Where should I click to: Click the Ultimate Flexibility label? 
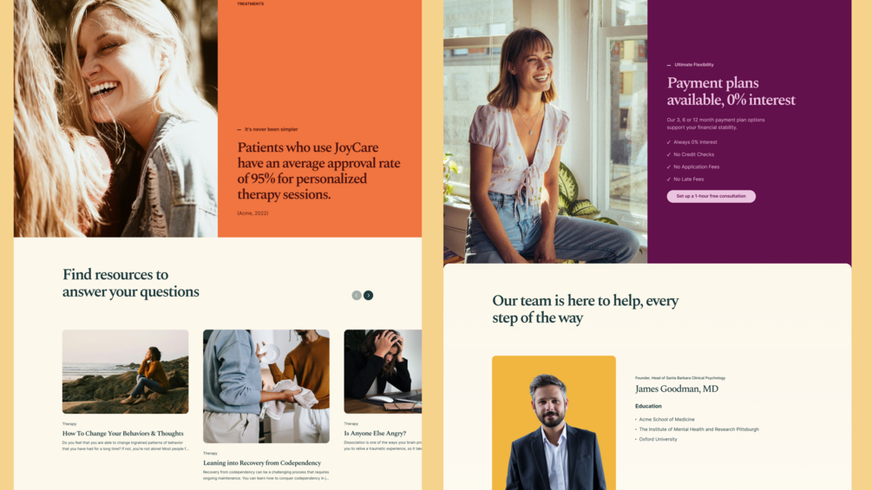tap(694, 64)
